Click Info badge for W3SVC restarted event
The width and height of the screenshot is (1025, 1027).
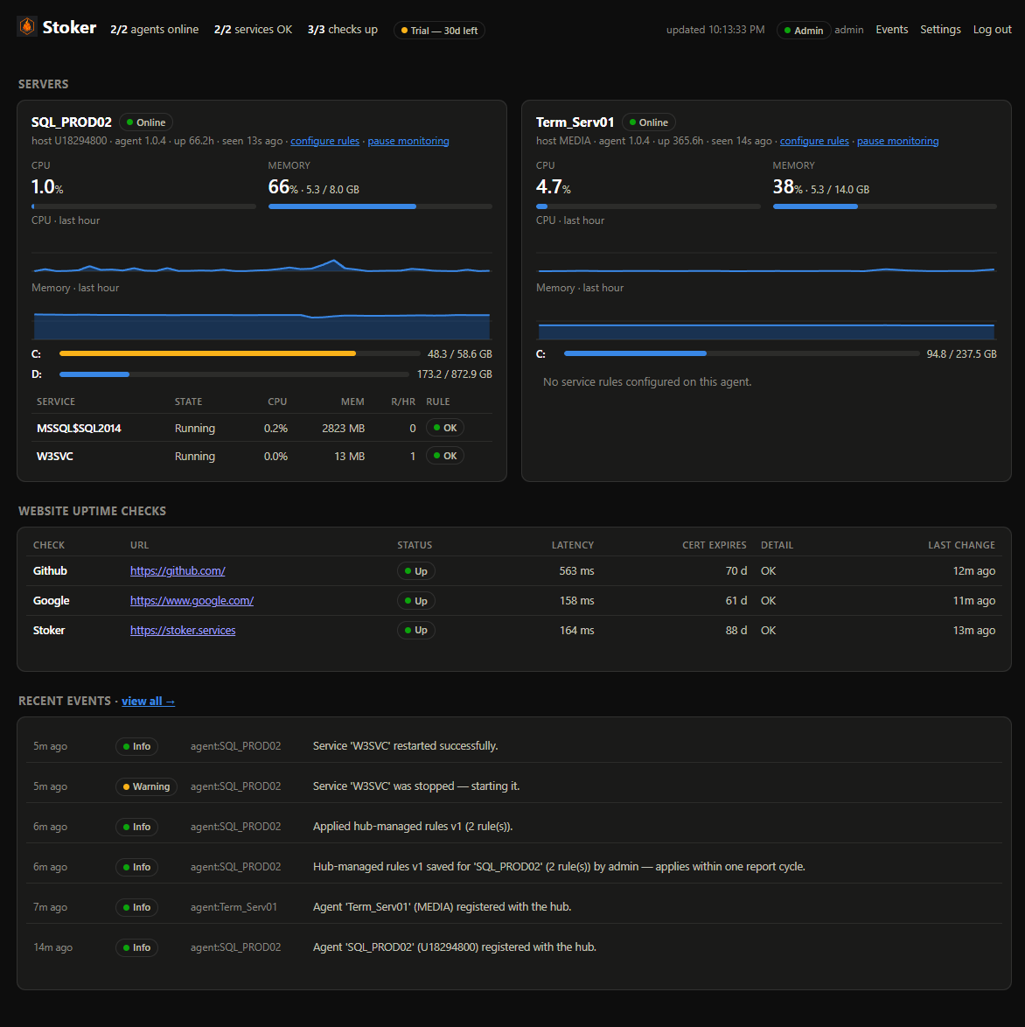click(x=136, y=746)
